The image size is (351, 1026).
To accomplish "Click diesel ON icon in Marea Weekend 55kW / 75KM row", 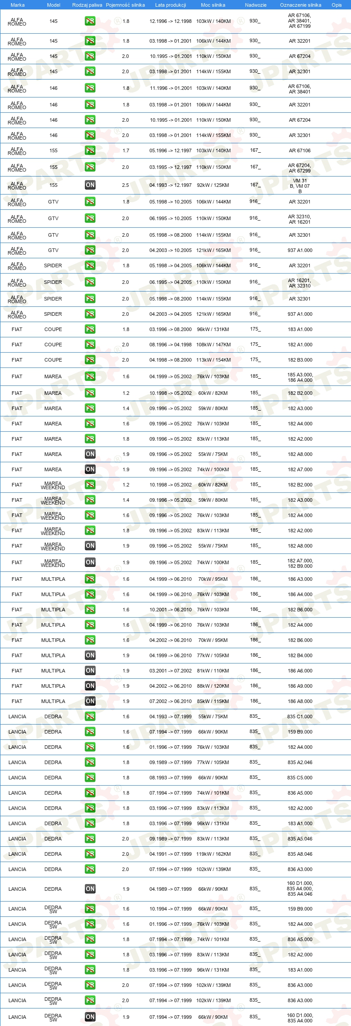I will [90, 546].
